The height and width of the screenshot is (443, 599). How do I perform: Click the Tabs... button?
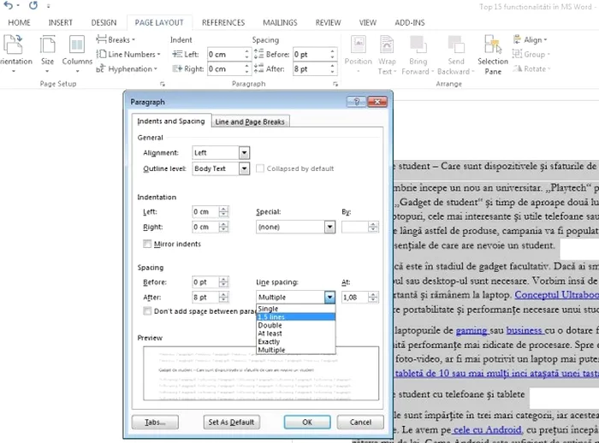(155, 422)
